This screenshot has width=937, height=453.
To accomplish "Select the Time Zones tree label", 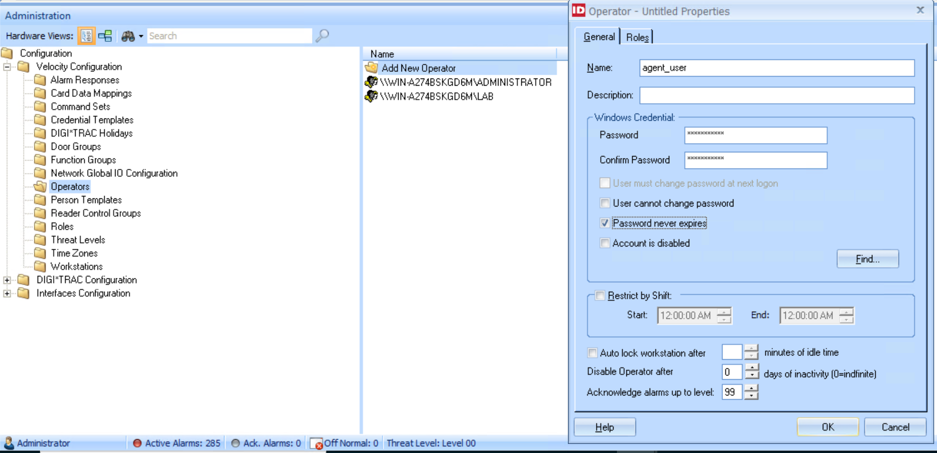I will point(74,253).
